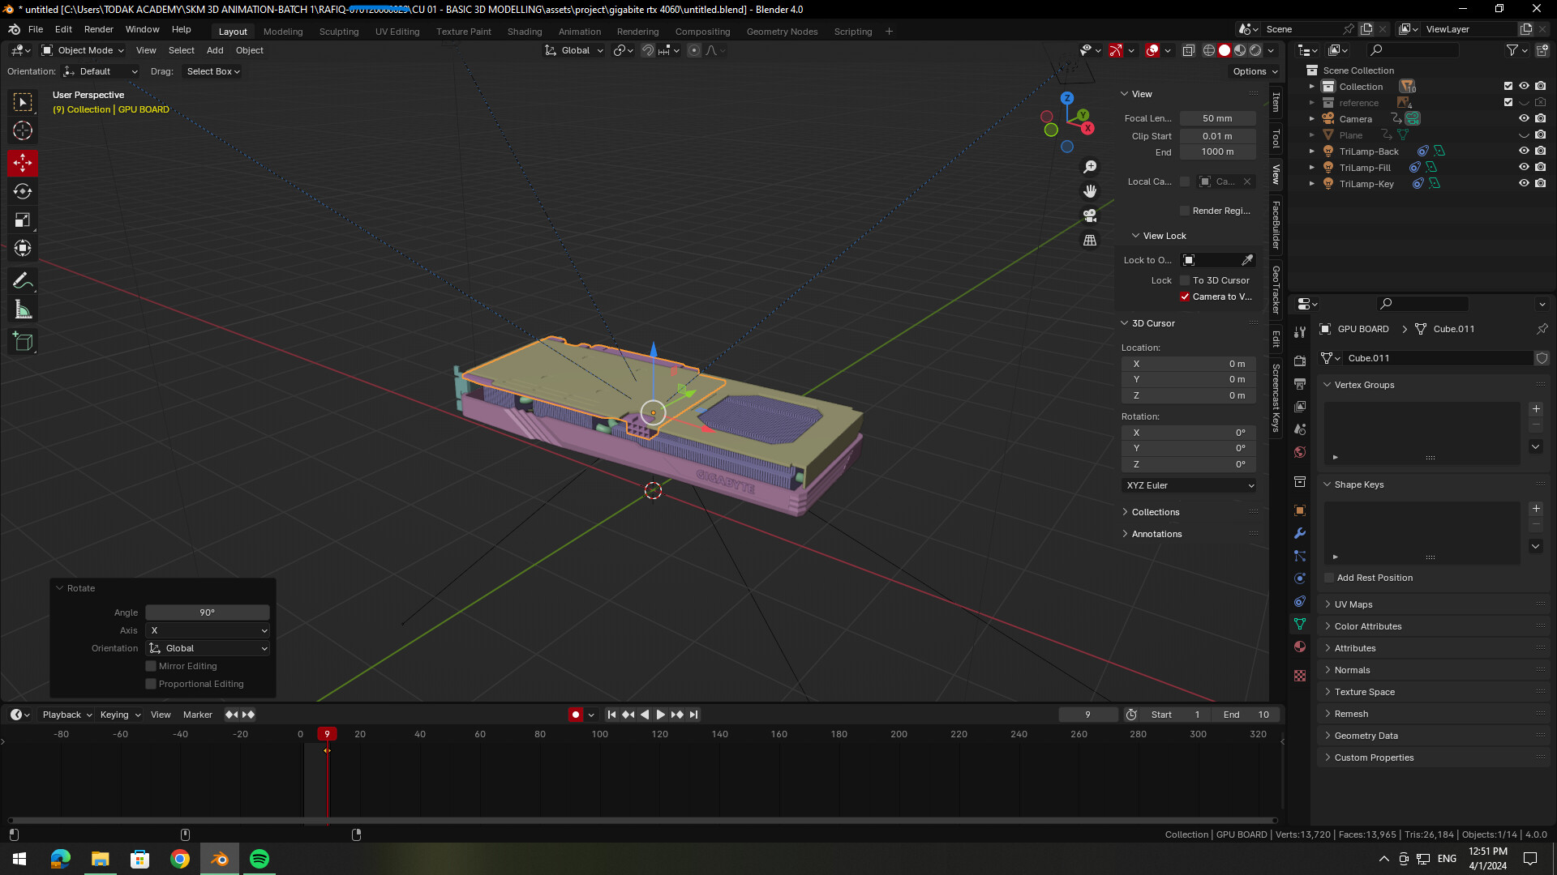Viewport: 1557px width, 875px height.
Task: Select the Rotate tool in the toolbar
Action: pyautogui.click(x=23, y=191)
